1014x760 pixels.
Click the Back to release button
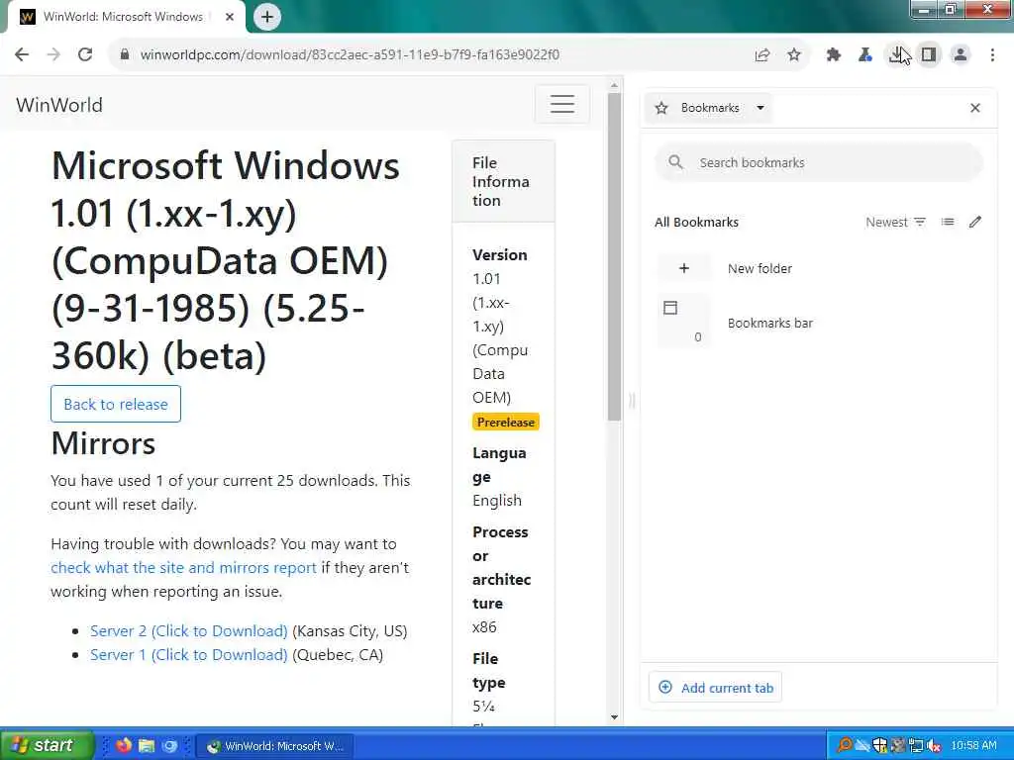[x=116, y=404]
